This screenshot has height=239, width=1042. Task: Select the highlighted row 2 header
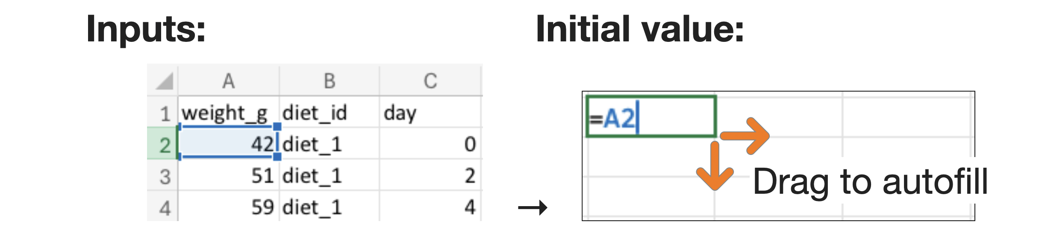pos(164,145)
